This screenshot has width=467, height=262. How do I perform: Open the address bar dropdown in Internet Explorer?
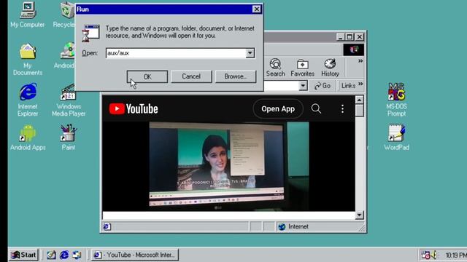point(303,86)
